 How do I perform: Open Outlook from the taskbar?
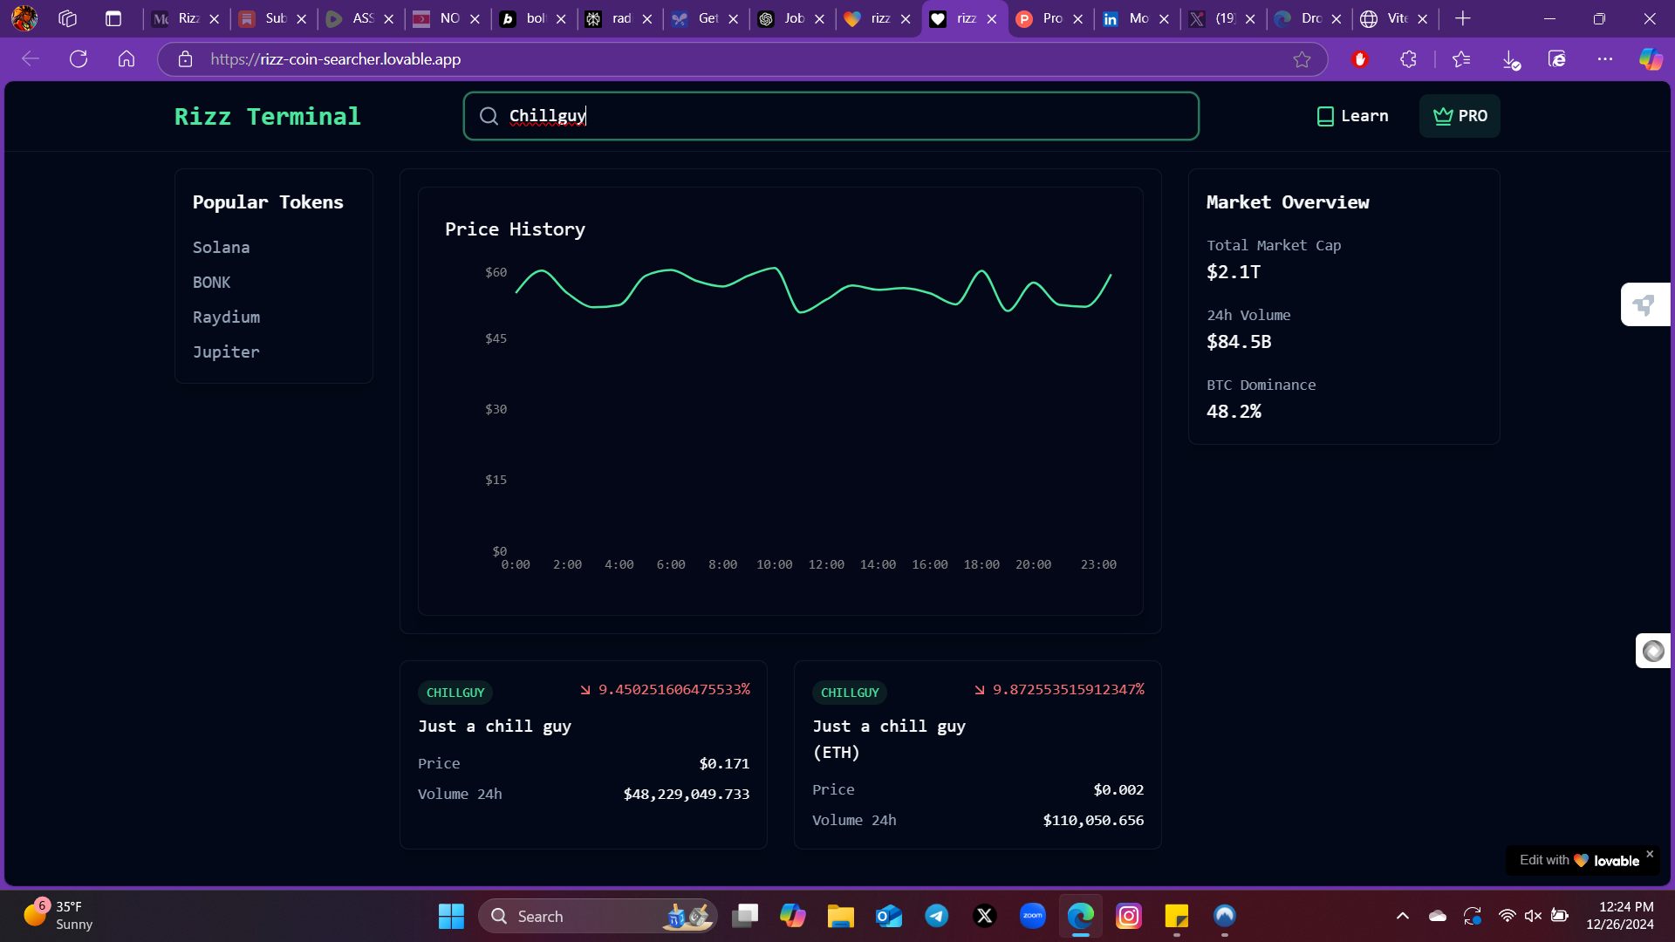click(x=889, y=916)
